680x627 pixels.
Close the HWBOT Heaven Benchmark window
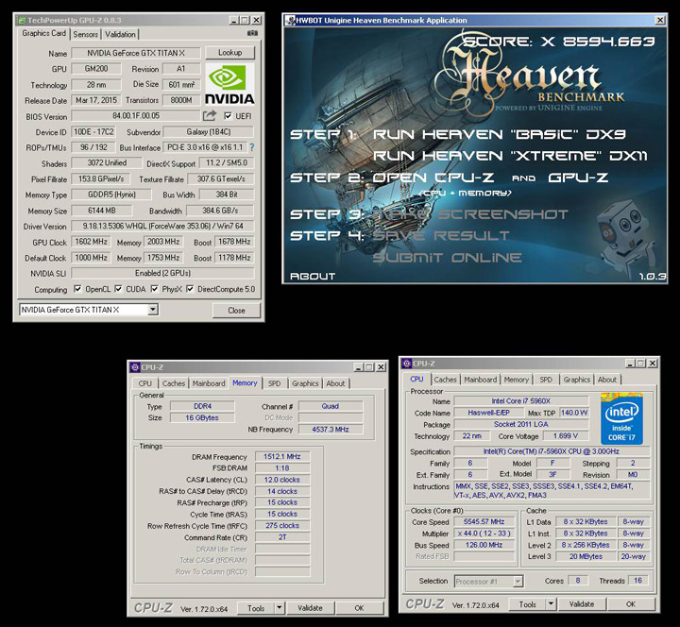[660, 20]
